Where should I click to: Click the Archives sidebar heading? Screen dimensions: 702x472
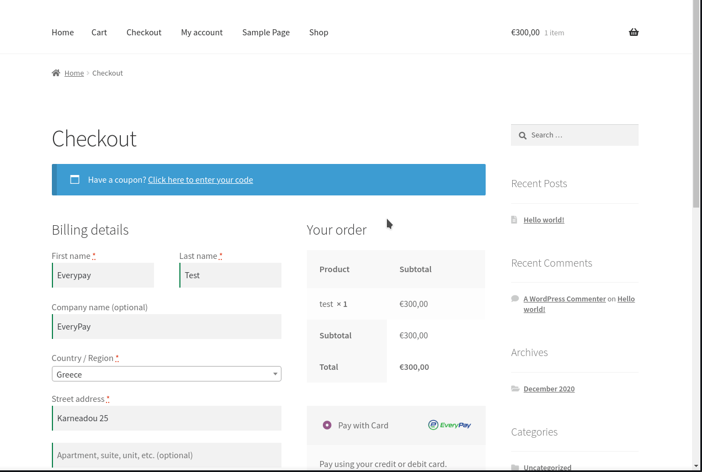[x=529, y=352]
